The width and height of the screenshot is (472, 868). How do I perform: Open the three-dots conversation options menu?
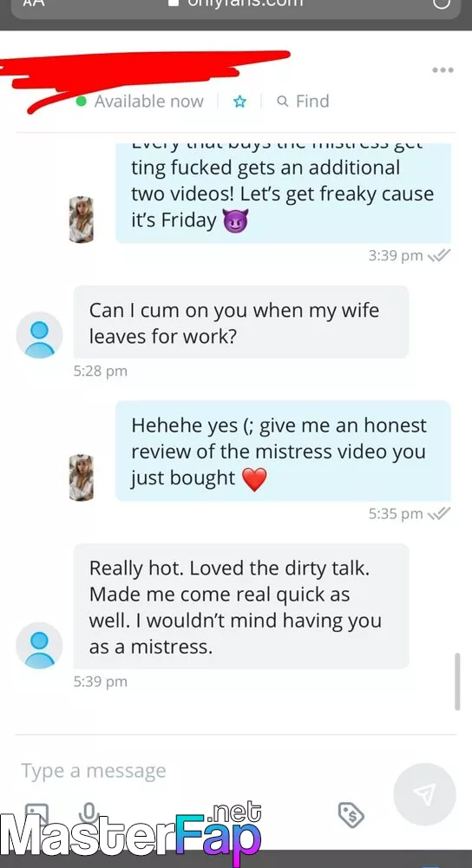(x=442, y=69)
